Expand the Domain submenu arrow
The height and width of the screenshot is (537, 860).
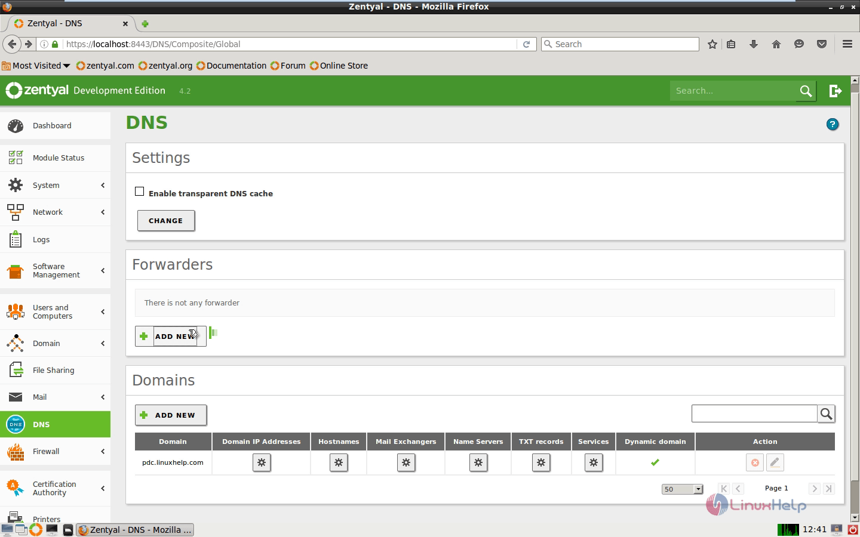(103, 343)
